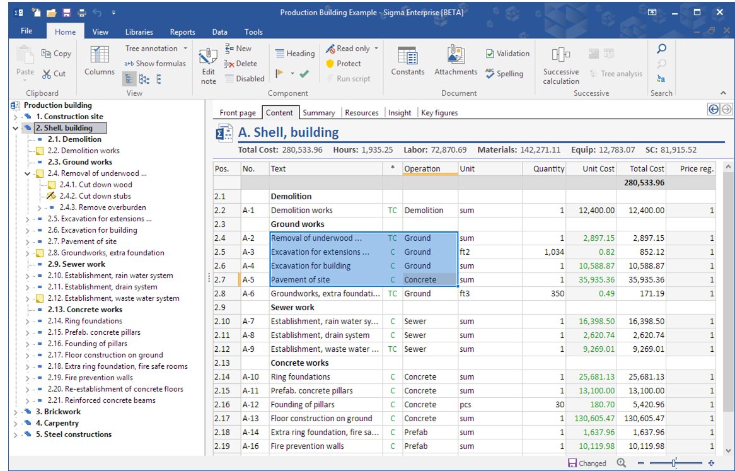Open the Resources tab

(x=361, y=112)
